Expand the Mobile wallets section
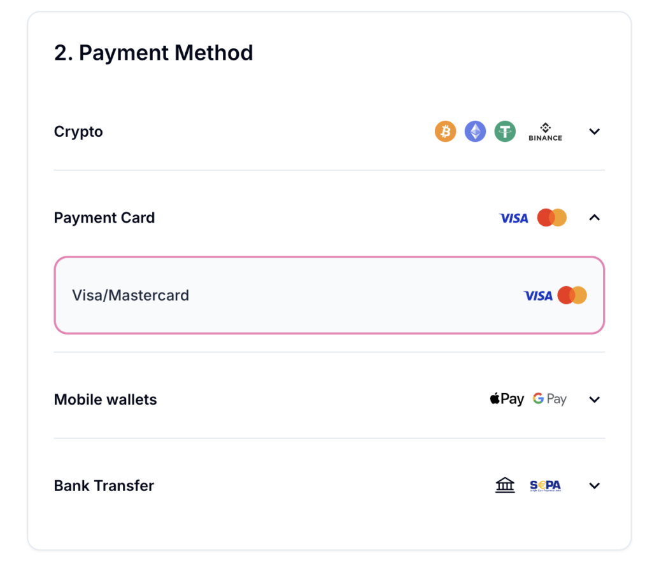Image resolution: width=652 pixels, height=568 pixels. coord(594,399)
